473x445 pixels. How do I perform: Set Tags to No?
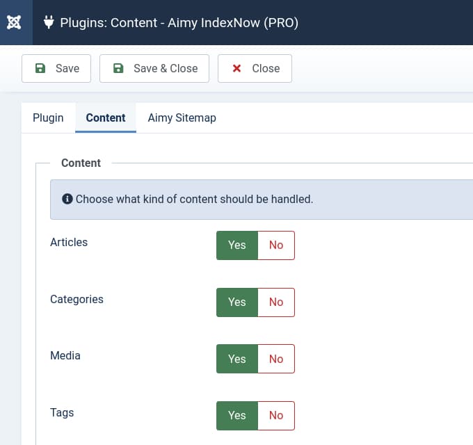click(x=276, y=416)
